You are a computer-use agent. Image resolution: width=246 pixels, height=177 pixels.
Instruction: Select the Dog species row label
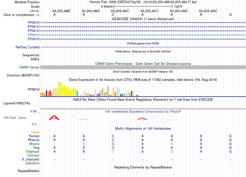[37, 148]
